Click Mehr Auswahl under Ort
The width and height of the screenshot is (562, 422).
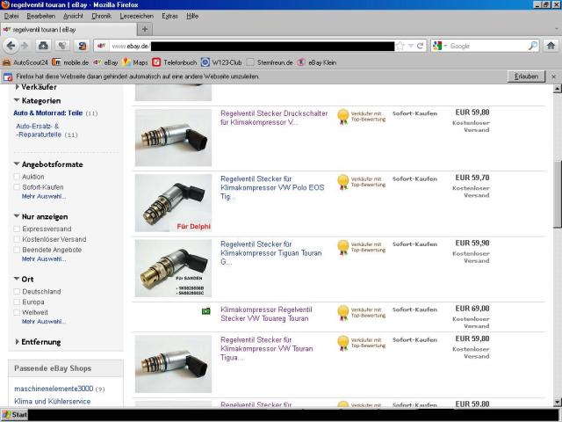(44, 322)
